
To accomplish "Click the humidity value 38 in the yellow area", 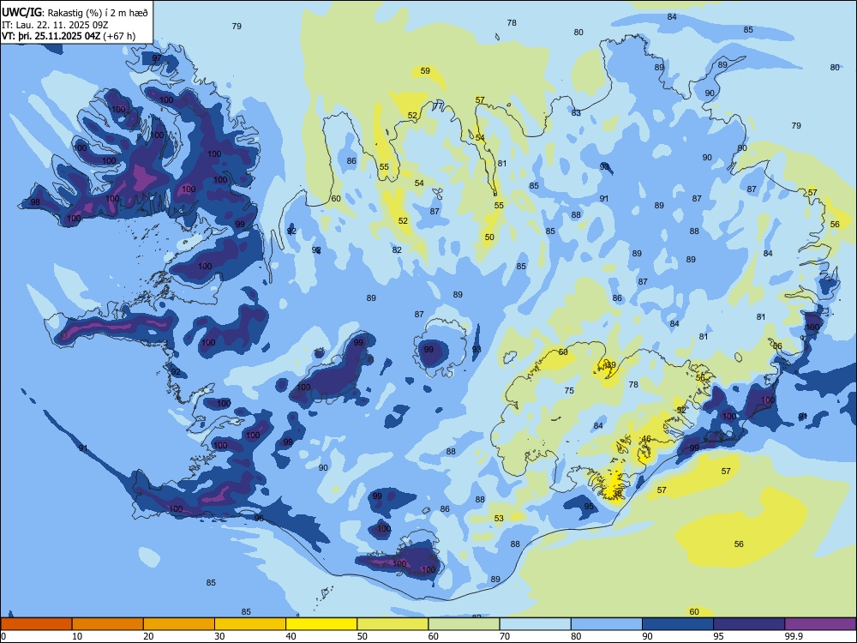I will [x=617, y=493].
